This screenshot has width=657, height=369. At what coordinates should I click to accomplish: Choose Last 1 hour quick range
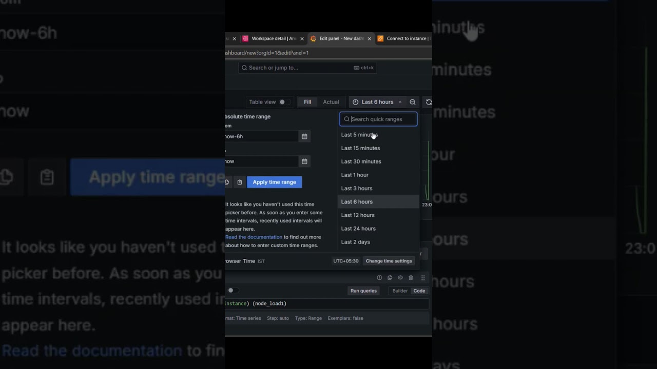pyautogui.click(x=378, y=175)
